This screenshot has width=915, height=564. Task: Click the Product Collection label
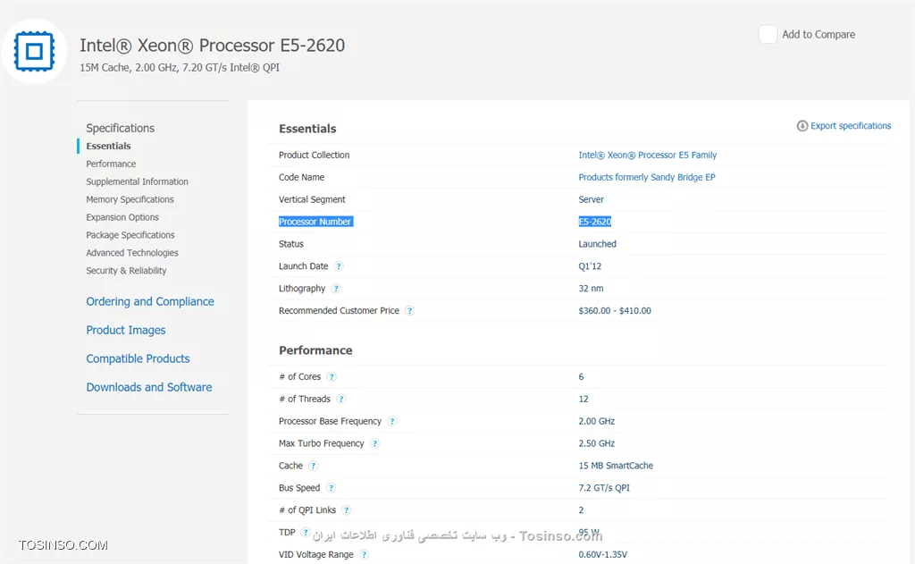[314, 155]
